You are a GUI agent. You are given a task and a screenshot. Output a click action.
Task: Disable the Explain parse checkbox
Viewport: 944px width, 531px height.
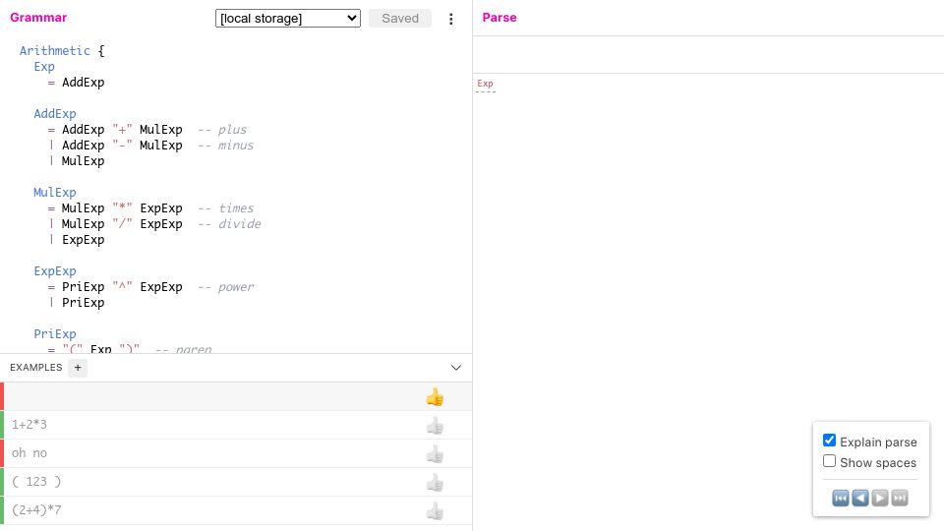(x=829, y=441)
